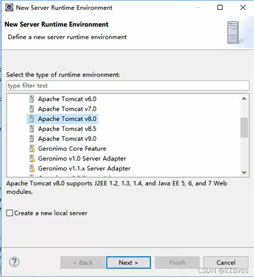Select Geronimo v1.0 Server Adapter entry
The height and width of the screenshot is (277, 254).
click(82, 158)
